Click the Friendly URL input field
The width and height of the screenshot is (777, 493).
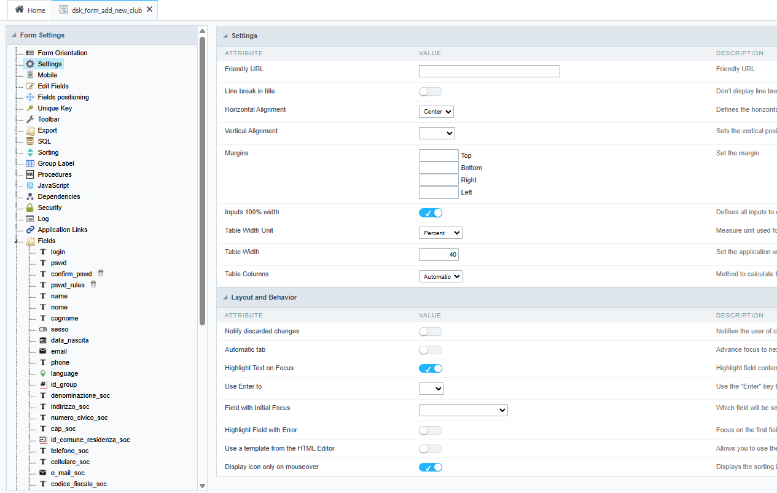click(490, 71)
